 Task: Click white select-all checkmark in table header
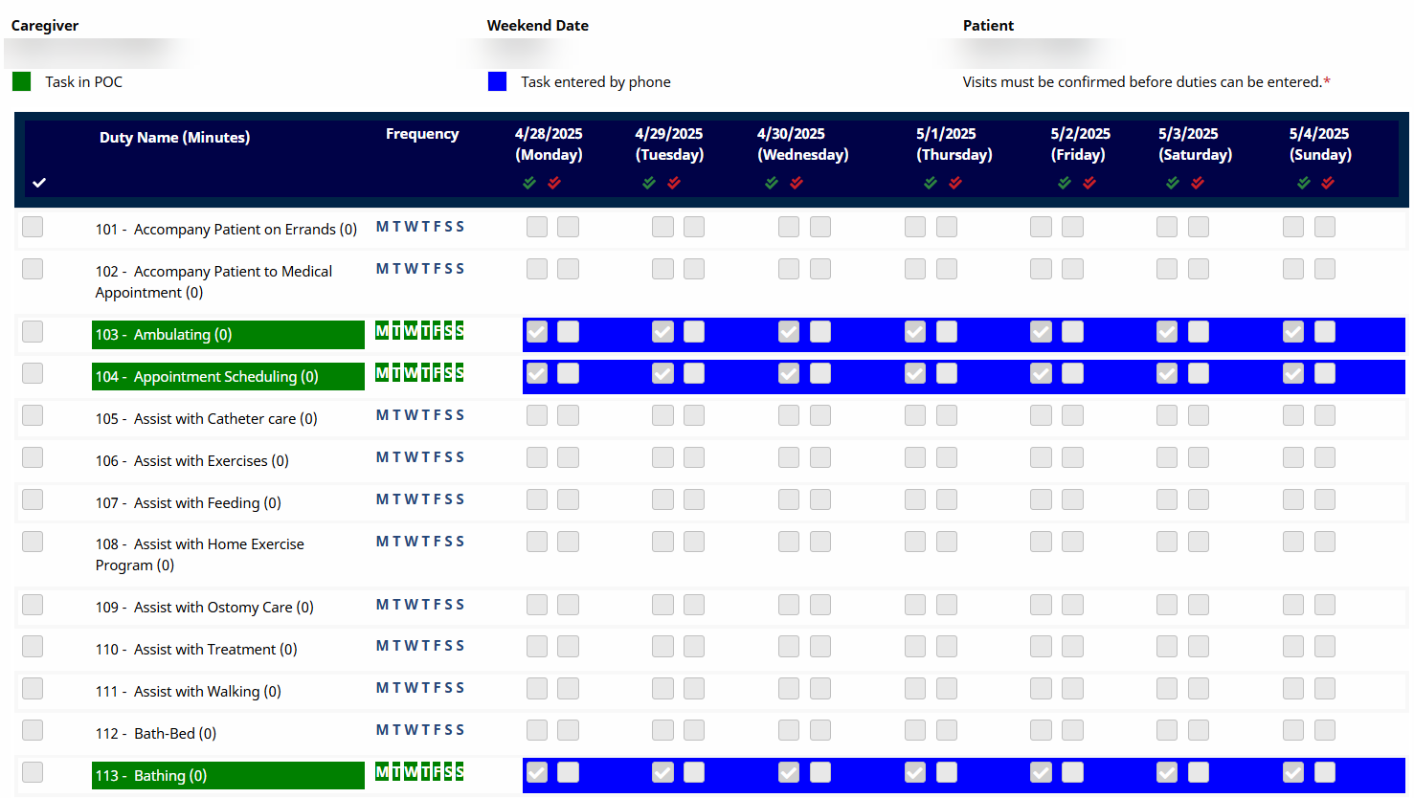tap(39, 183)
